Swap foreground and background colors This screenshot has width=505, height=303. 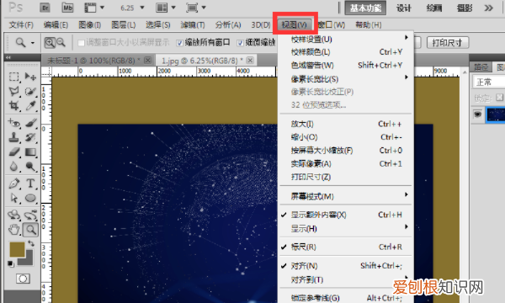point(31,243)
